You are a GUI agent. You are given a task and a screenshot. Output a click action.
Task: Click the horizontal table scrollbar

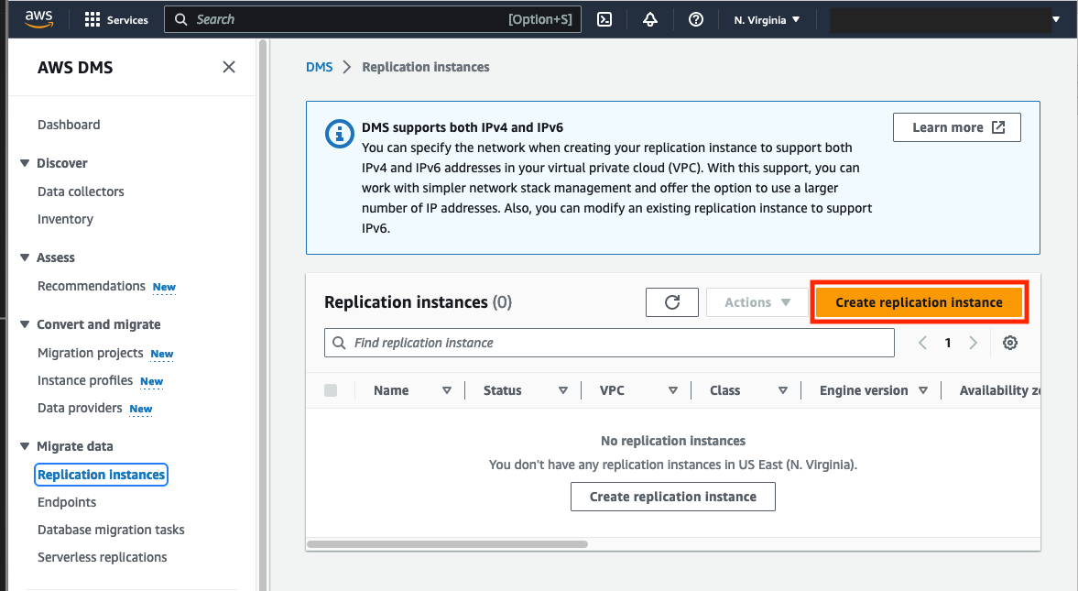pyautogui.click(x=447, y=544)
